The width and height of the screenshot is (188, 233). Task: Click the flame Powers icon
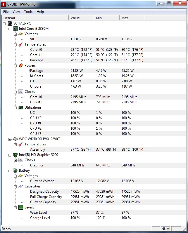pyautogui.click(x=21, y=65)
